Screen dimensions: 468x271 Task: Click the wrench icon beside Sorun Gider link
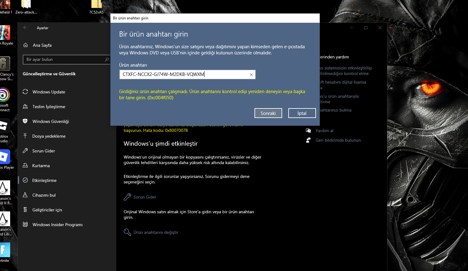pos(127,197)
